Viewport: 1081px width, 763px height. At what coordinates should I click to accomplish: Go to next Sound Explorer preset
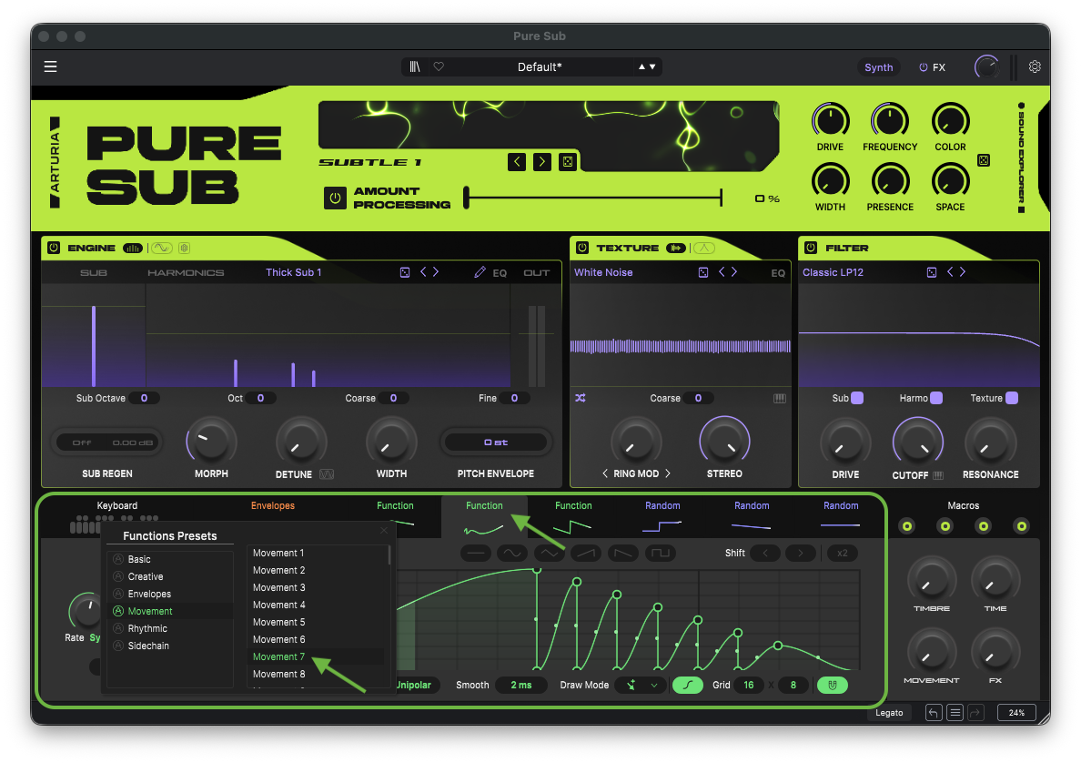(x=542, y=162)
